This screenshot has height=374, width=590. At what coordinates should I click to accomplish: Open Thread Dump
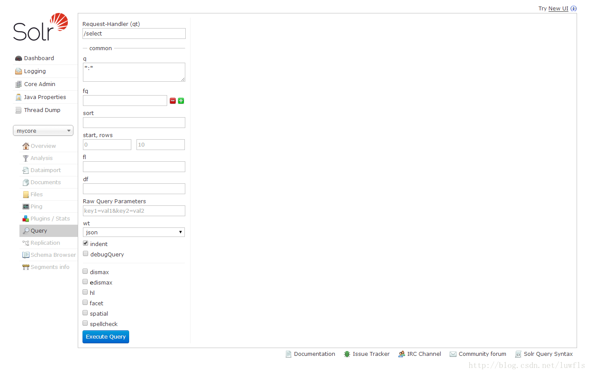click(42, 110)
